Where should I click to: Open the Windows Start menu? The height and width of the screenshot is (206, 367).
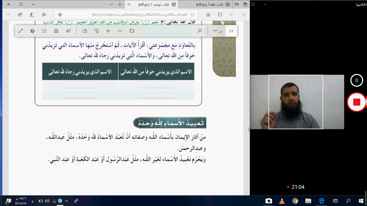tap(361, 201)
